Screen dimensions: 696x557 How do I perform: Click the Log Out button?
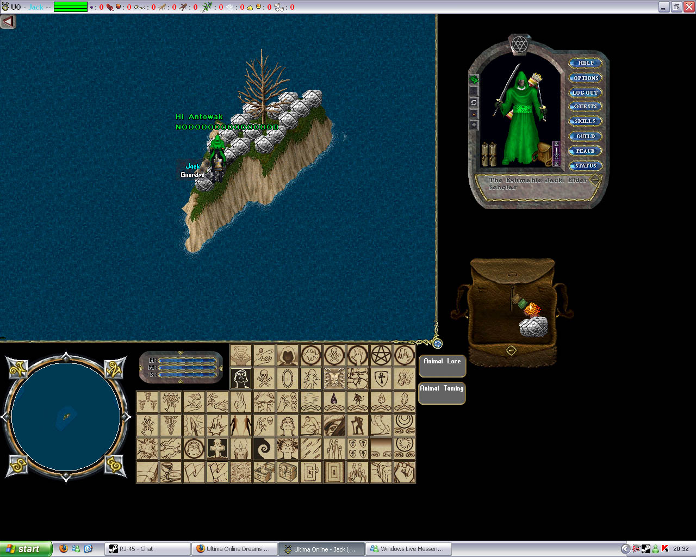[586, 92]
